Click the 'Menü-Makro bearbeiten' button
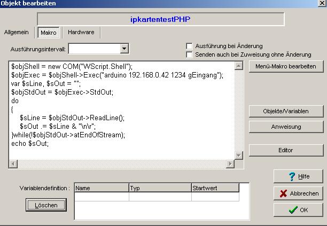Screen dimensions: 327x226 [x=286, y=67]
